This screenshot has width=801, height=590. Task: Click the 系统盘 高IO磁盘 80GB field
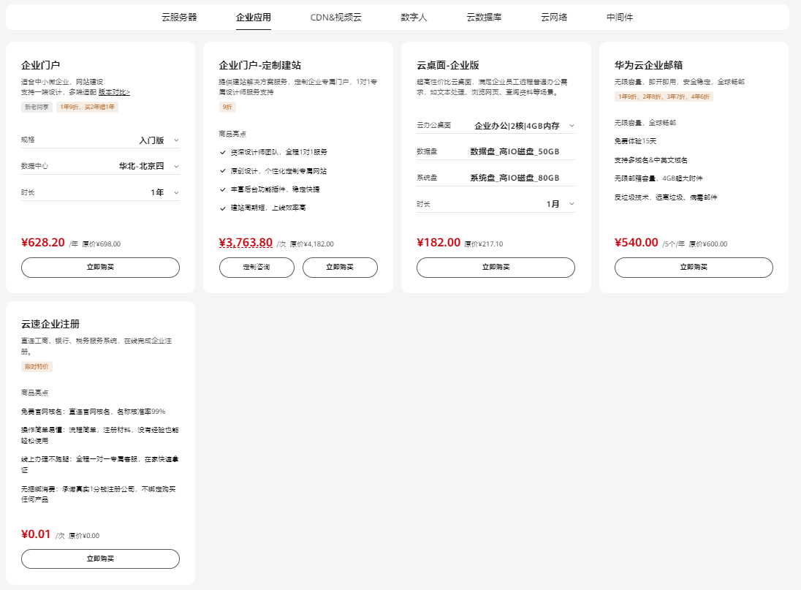click(515, 178)
